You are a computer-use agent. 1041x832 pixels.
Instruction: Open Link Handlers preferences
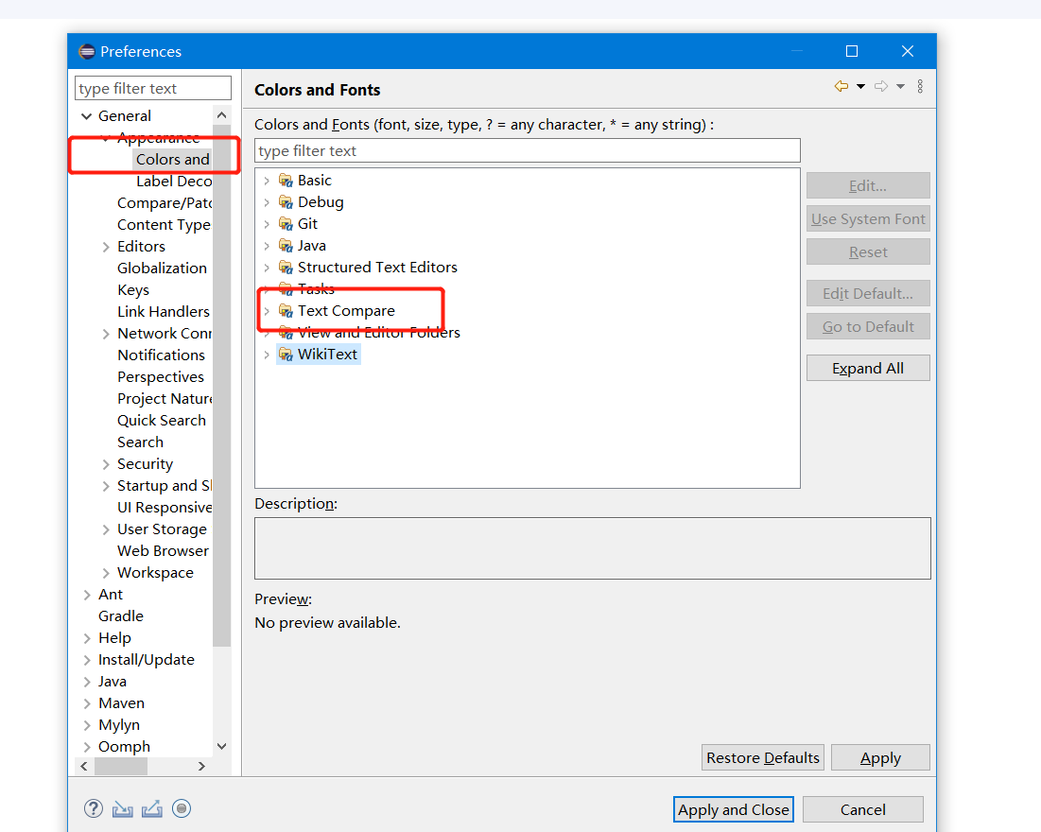(164, 311)
